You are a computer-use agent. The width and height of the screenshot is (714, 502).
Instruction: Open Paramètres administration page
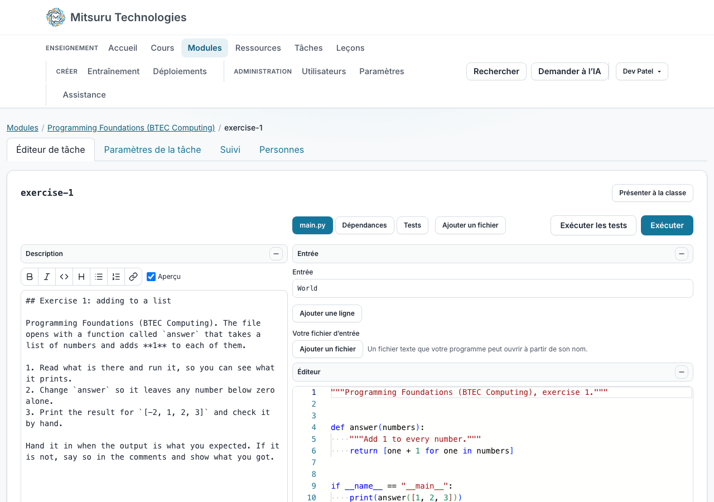click(x=382, y=71)
